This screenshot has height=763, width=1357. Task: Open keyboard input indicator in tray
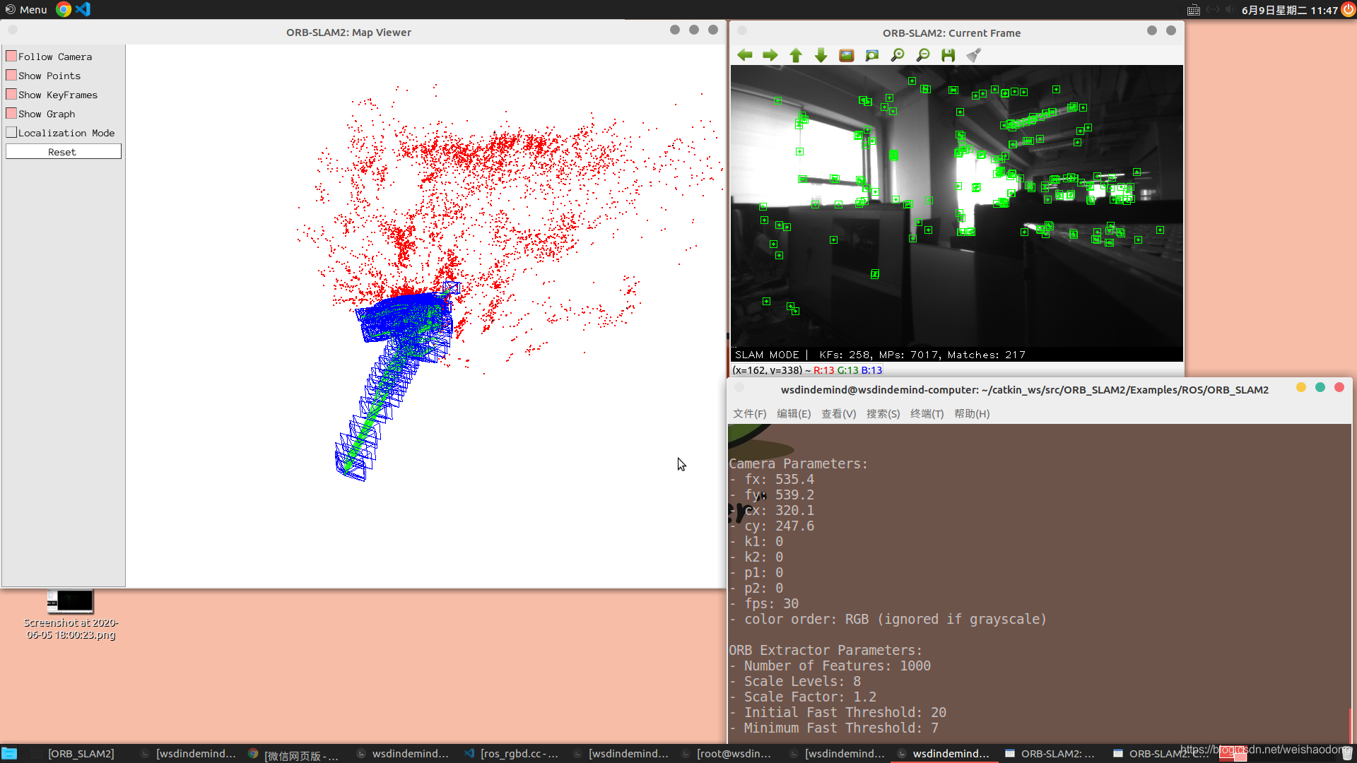(x=1193, y=10)
